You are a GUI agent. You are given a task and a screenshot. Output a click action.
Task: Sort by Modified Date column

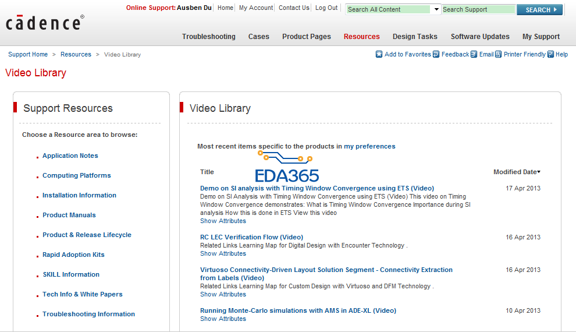517,172
